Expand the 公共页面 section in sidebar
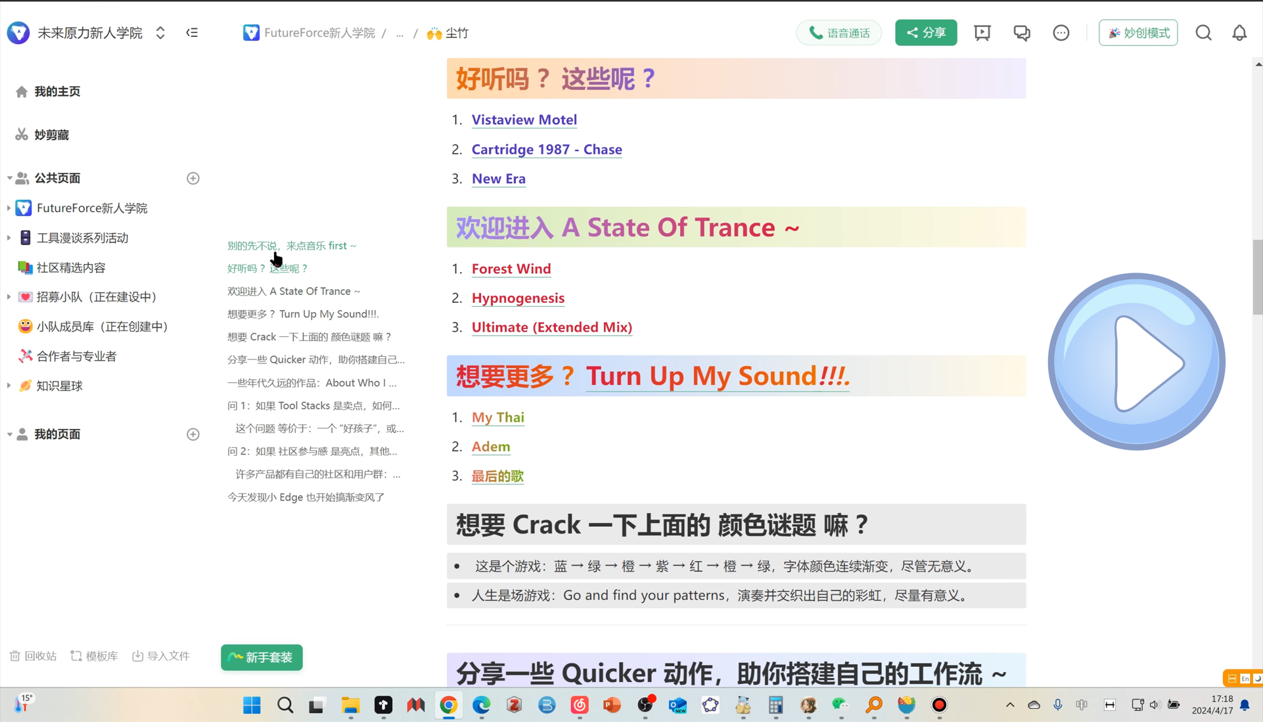The height and width of the screenshot is (722, 1263). point(10,177)
